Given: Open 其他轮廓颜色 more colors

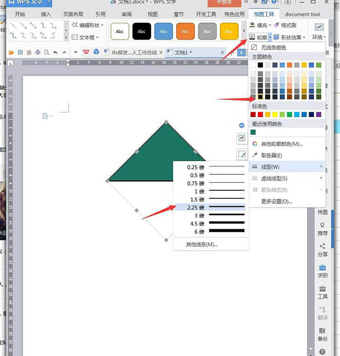Looking at the screenshot, I should coord(287,144).
